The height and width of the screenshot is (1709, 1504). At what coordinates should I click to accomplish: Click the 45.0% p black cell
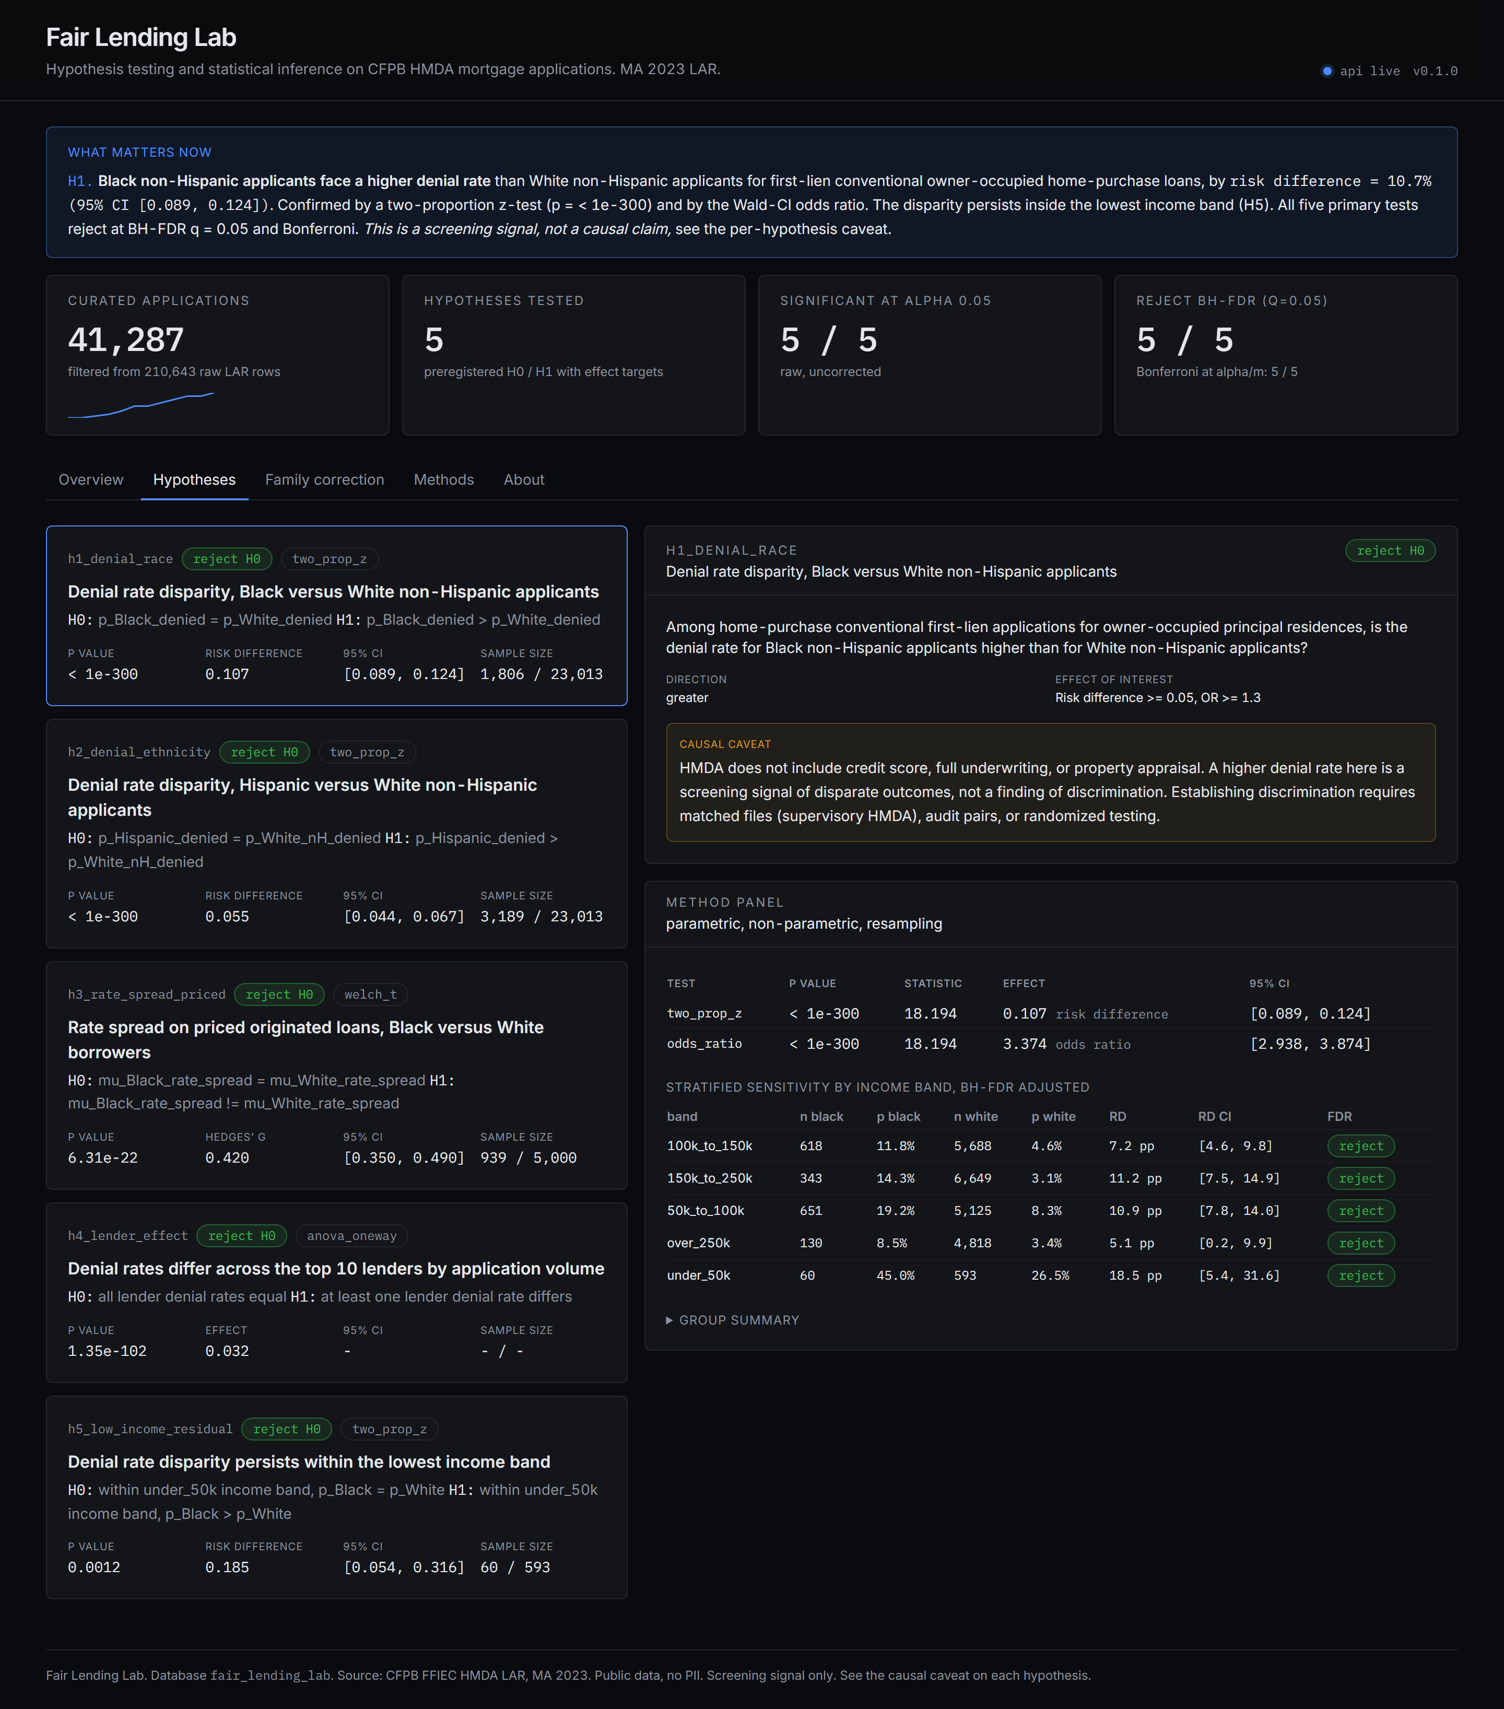(895, 1276)
